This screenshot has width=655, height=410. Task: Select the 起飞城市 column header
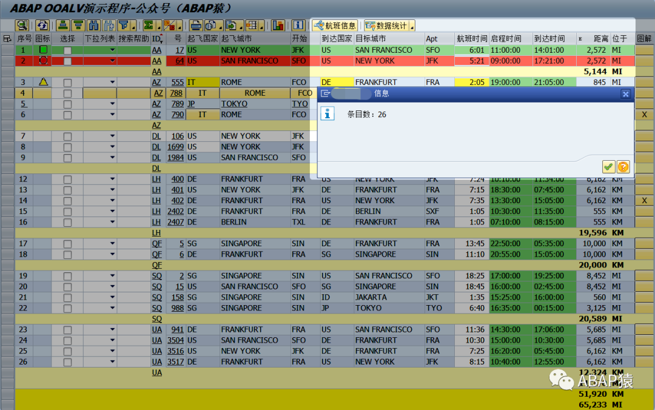[255, 38]
